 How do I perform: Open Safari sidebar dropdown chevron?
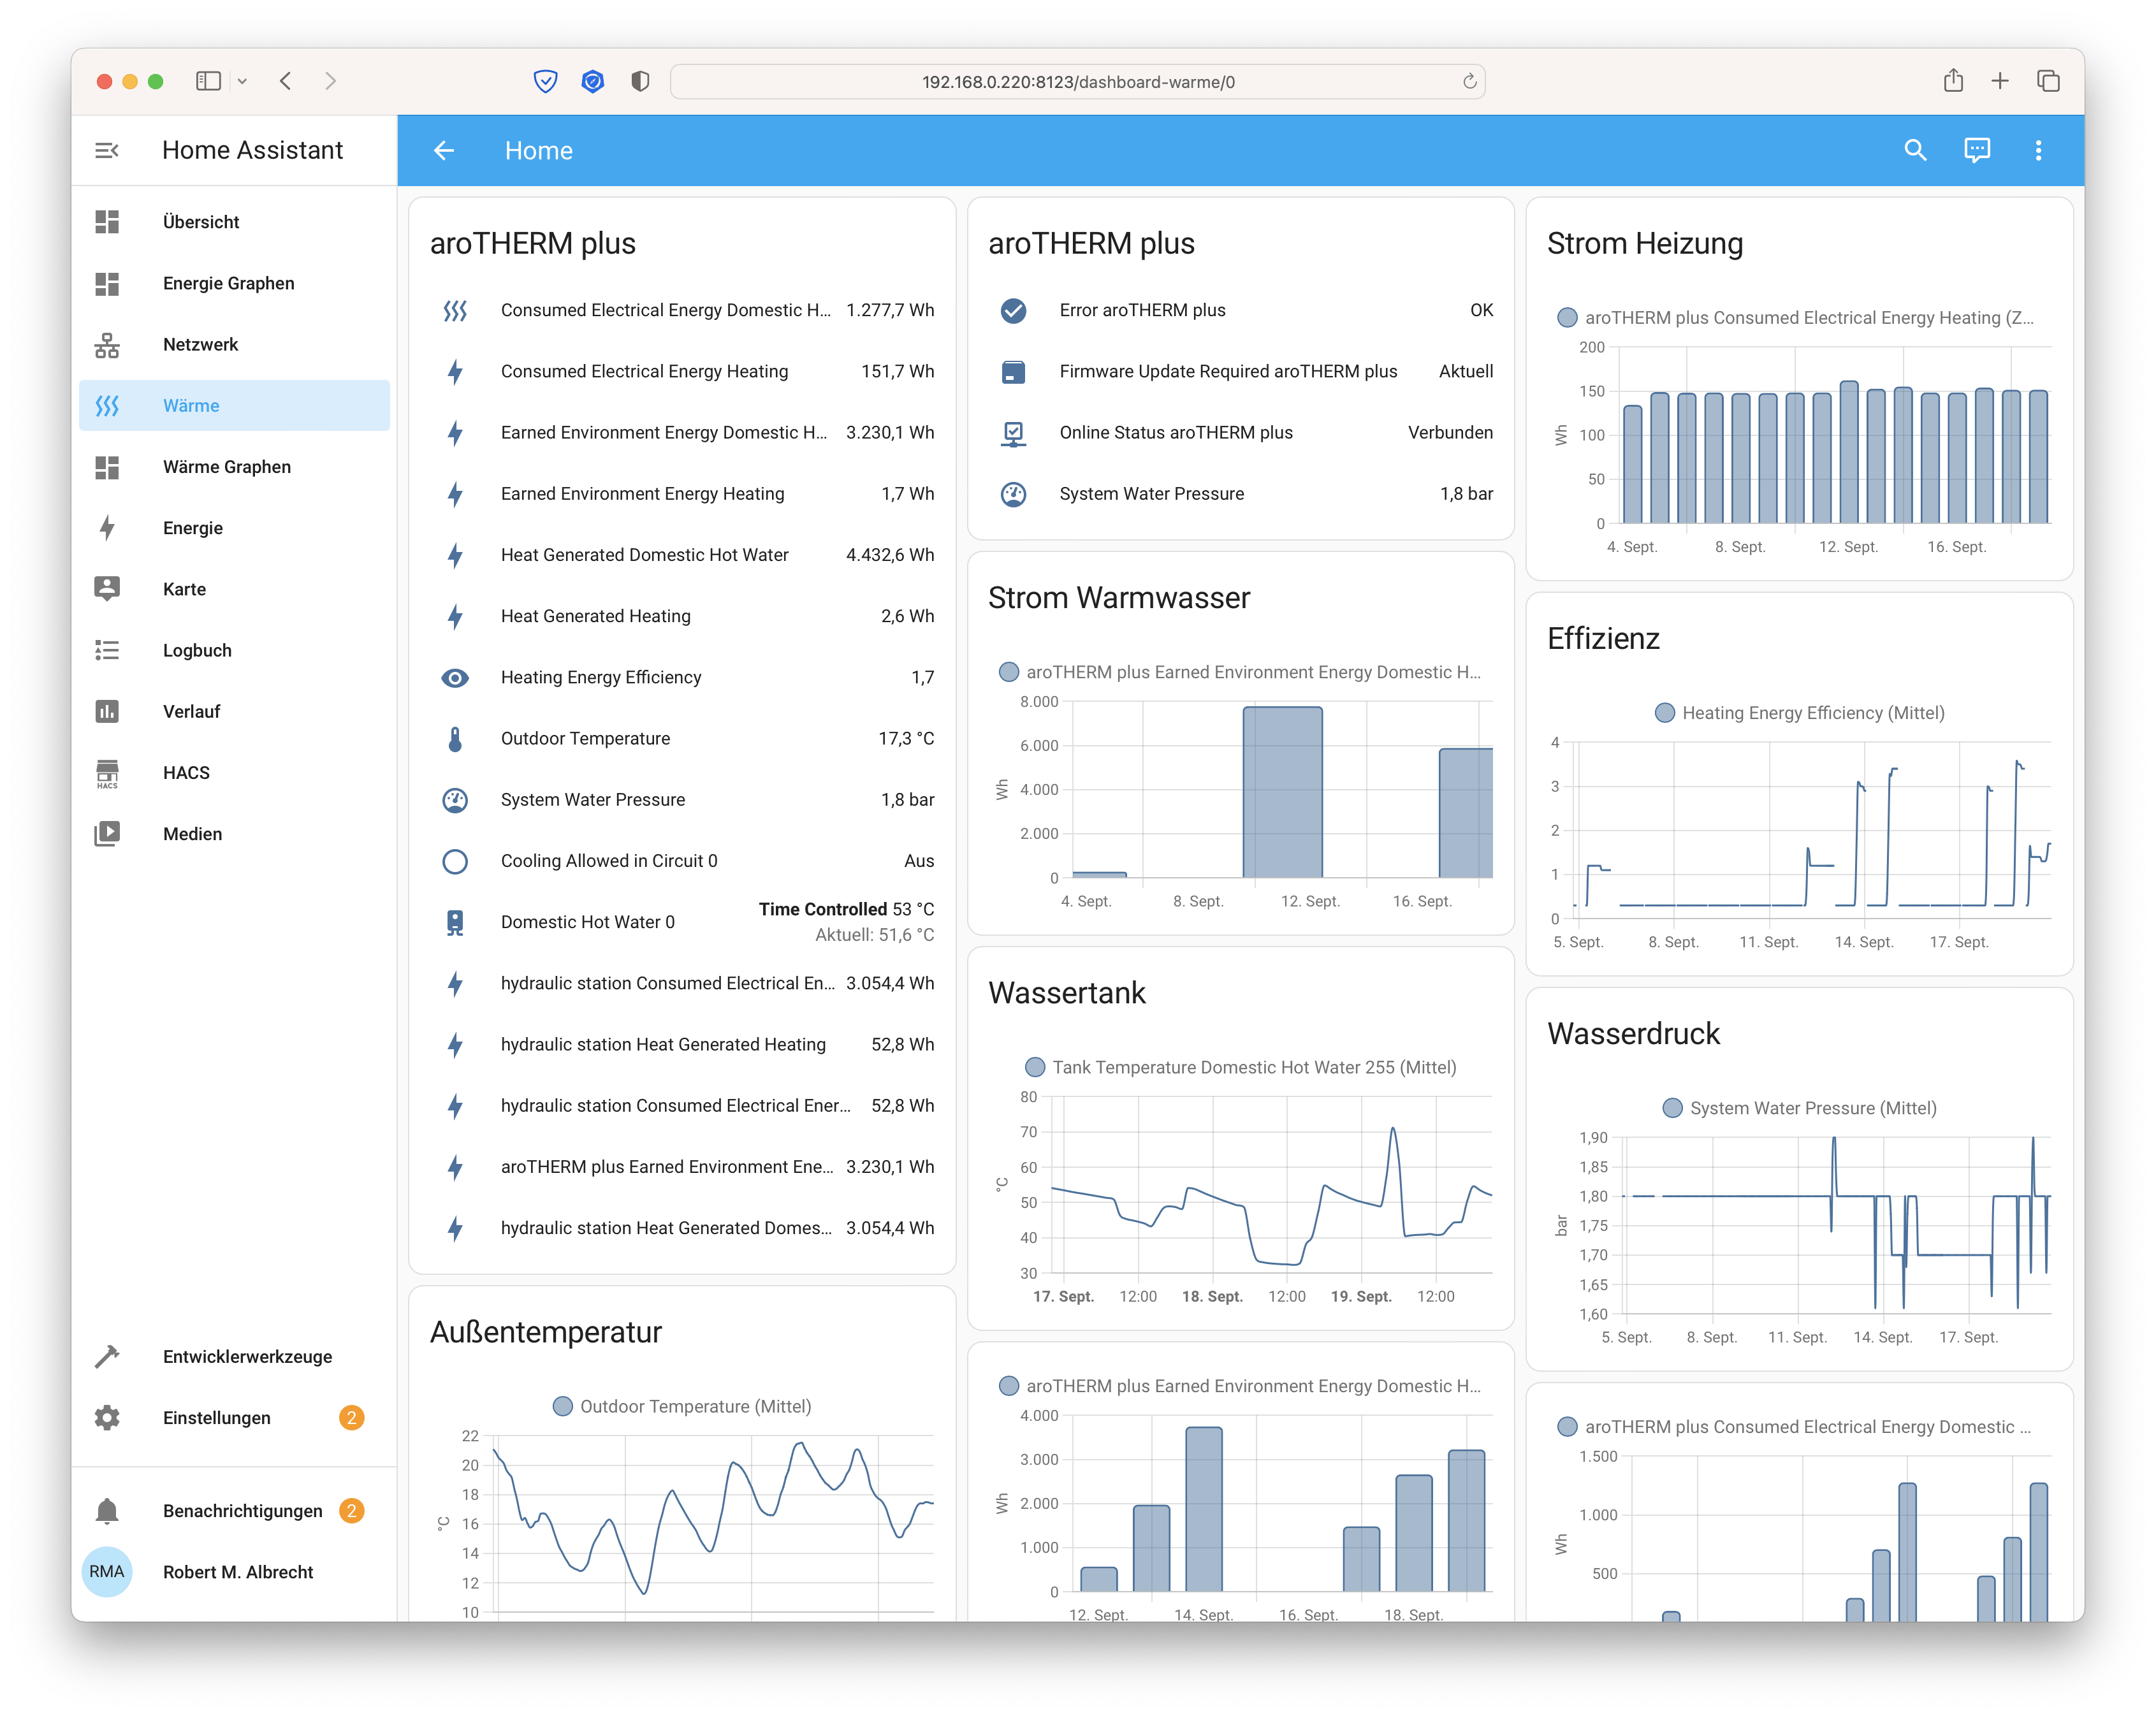pyautogui.click(x=242, y=82)
